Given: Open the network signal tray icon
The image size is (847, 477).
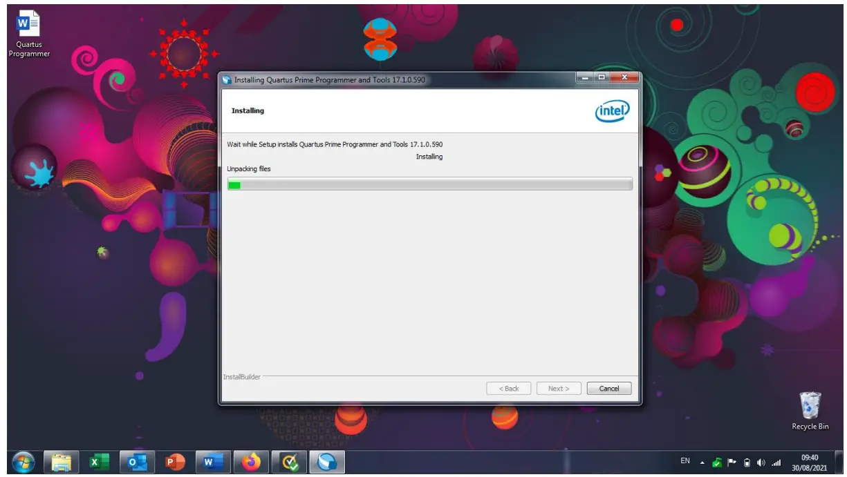Looking at the screenshot, I should coord(776,462).
